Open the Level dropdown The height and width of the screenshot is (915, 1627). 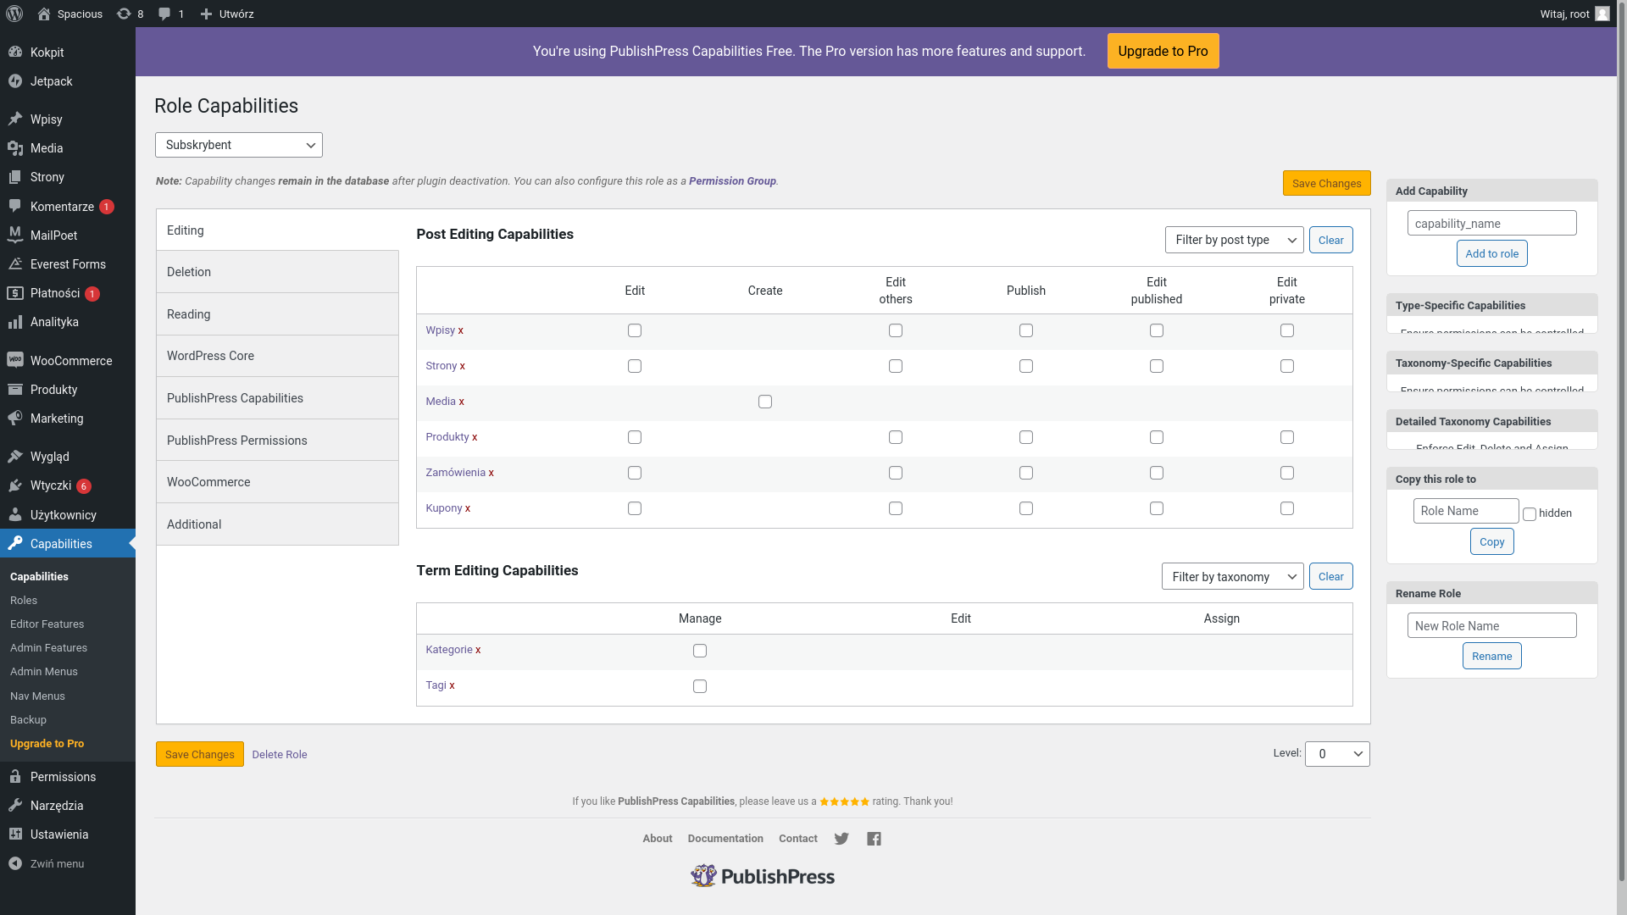point(1338,754)
